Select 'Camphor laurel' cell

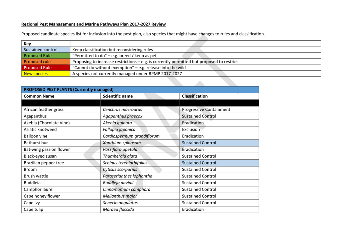coord(61,189)
